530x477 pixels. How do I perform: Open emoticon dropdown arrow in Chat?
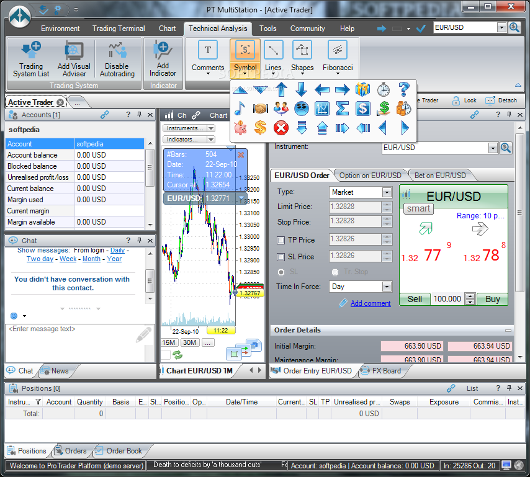(x=24, y=316)
